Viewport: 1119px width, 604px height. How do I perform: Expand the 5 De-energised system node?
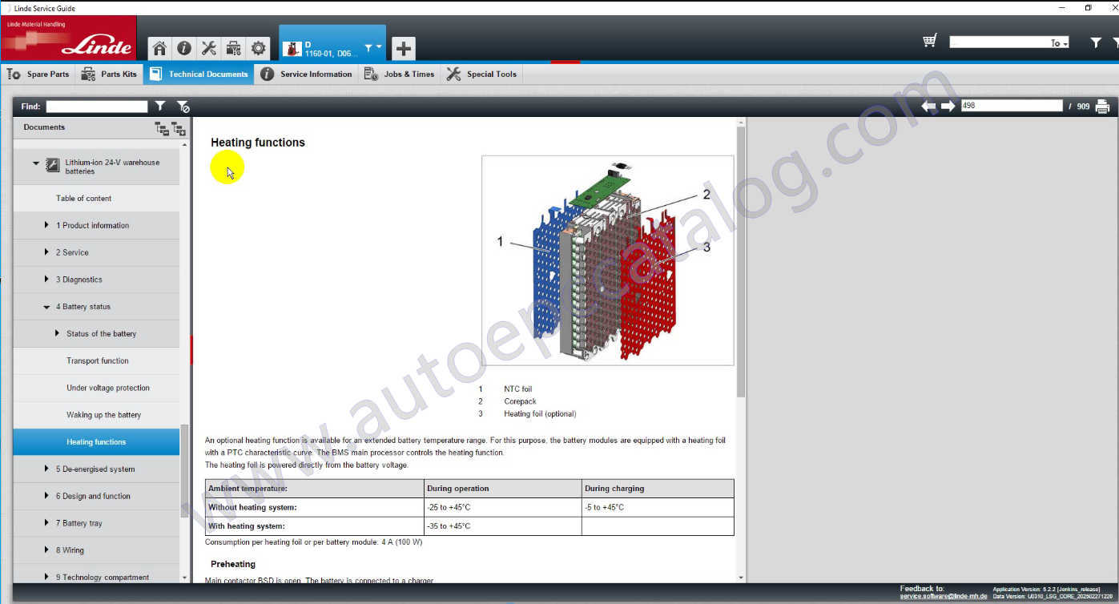pos(47,469)
